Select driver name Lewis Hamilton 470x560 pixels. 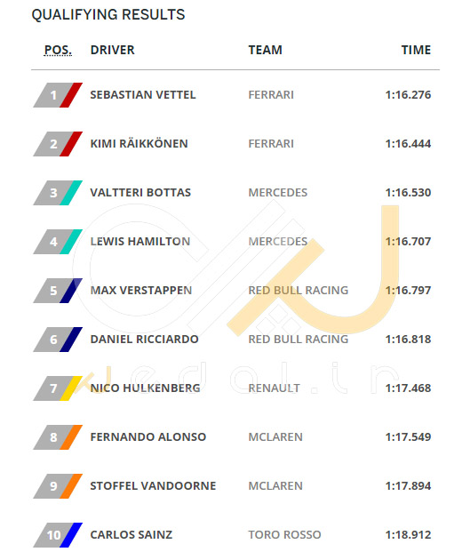139,242
